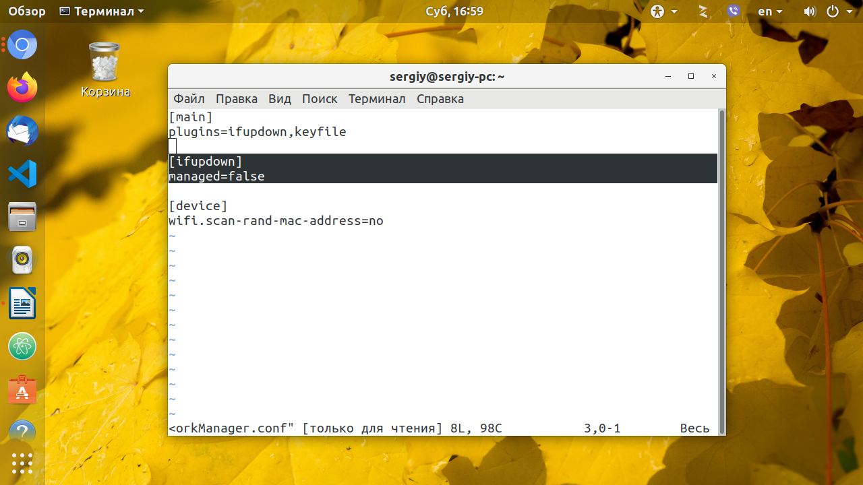This screenshot has width=863, height=485.
Task: Close the terminal window
Action: 714,77
